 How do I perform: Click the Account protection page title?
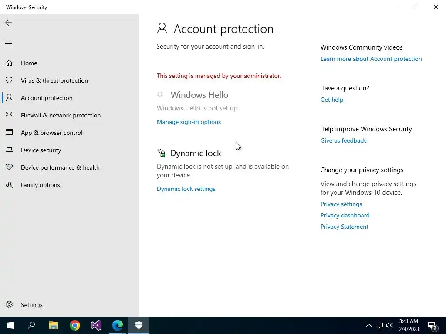tap(223, 29)
